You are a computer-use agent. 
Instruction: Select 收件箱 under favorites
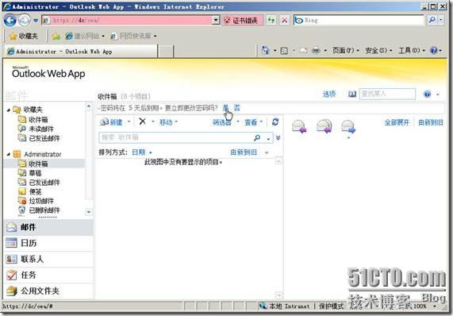tap(33, 119)
